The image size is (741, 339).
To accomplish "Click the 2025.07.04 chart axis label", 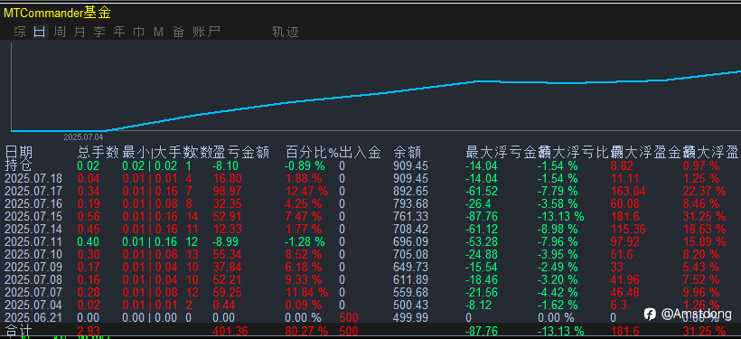I will 83,137.
